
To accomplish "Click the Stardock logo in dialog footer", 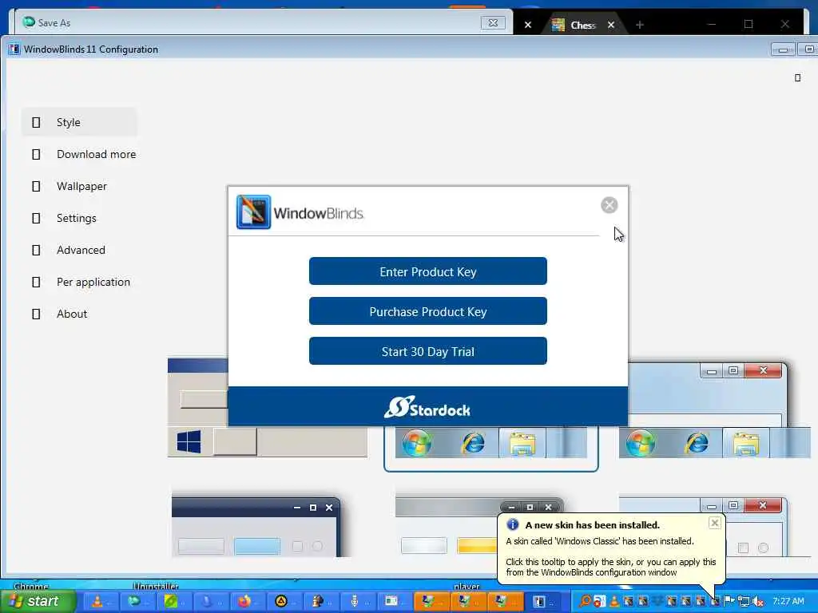I will coord(427,408).
